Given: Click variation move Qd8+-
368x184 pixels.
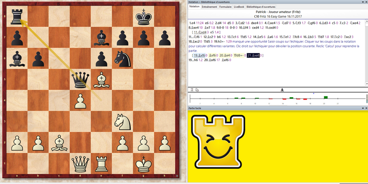Looking at the screenshot, I should 239,56.
